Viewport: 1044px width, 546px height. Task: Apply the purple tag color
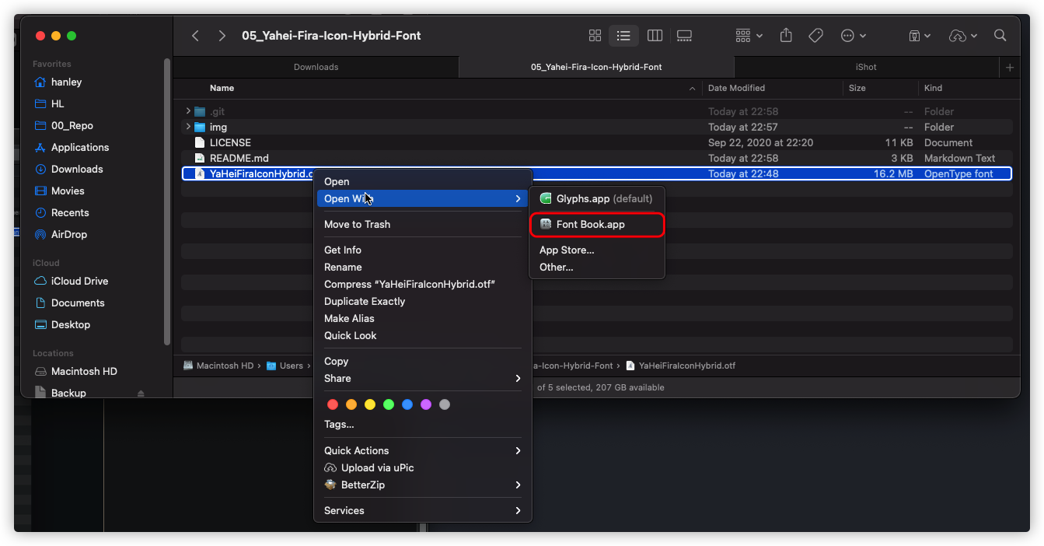426,404
